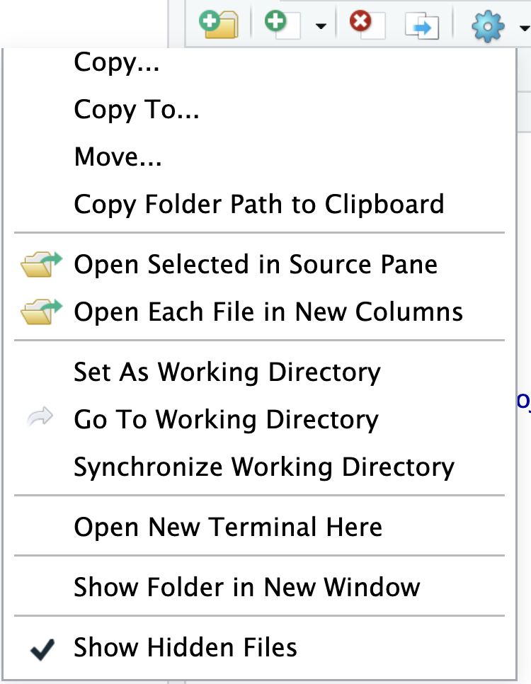
Task: Toggle the Show Hidden Files checkmark
Action: pos(185,648)
